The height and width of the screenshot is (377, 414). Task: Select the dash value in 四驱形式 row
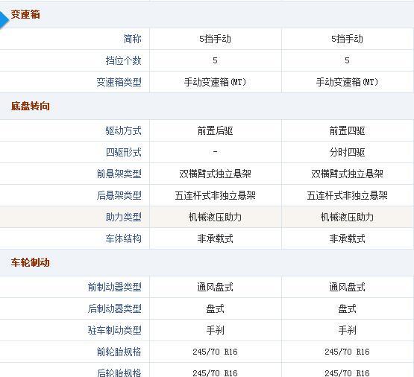coord(215,152)
